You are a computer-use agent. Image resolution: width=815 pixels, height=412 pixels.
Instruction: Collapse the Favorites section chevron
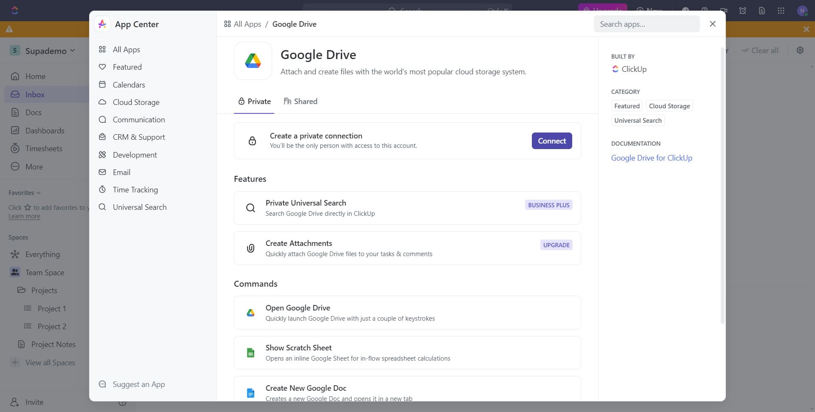[39, 193]
